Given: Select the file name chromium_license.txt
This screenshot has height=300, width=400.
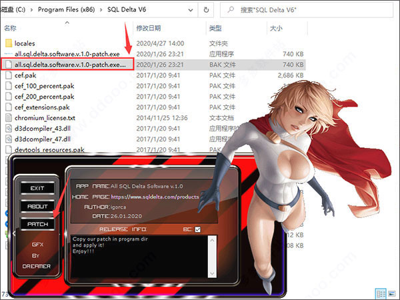Looking at the screenshot, I should 45,118.
